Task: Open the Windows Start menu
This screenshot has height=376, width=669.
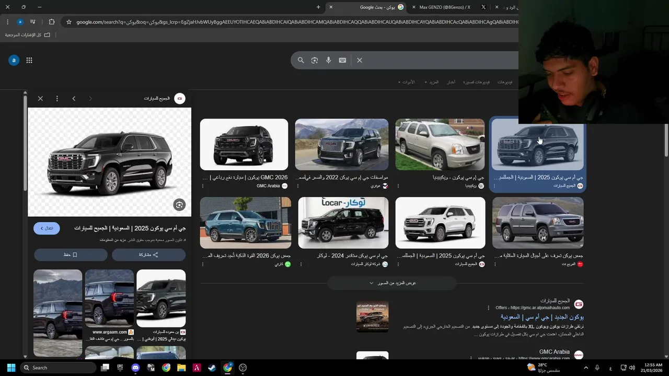Action: point(11,368)
